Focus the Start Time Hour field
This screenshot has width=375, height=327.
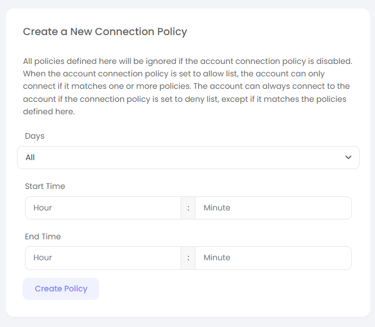(103, 208)
